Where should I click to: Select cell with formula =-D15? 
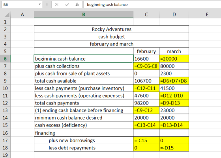(x=174, y=148)
